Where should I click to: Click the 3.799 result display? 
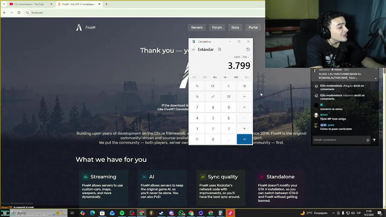pos(239,65)
